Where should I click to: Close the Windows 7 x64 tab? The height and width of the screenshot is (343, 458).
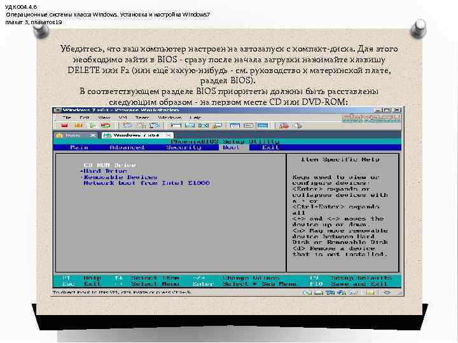point(169,135)
